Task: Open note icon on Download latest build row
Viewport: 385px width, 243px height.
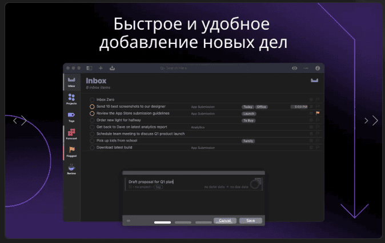Action: (311, 147)
